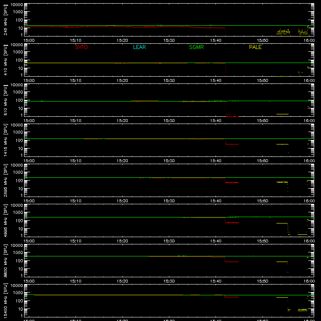The width and height of the screenshot is (321, 321).
Task: Select the "1415 MHz [SFU]" axis title
Action: (x=6, y=140)
